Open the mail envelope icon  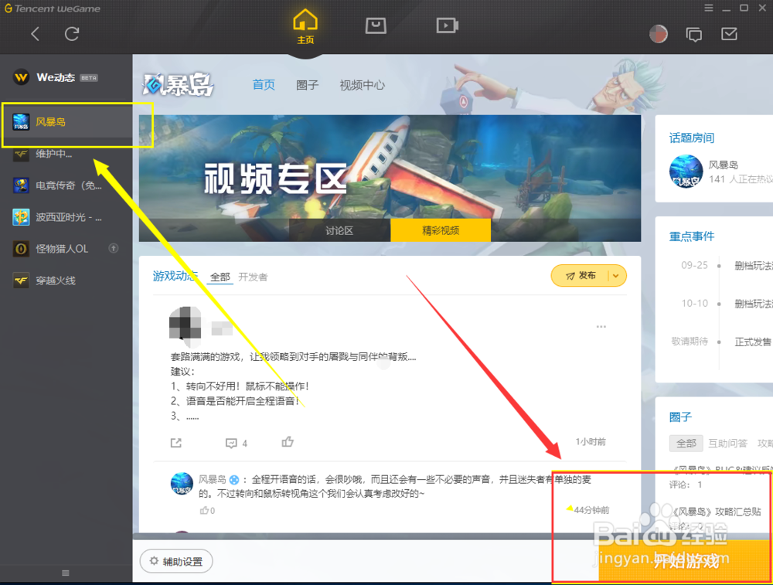[729, 34]
